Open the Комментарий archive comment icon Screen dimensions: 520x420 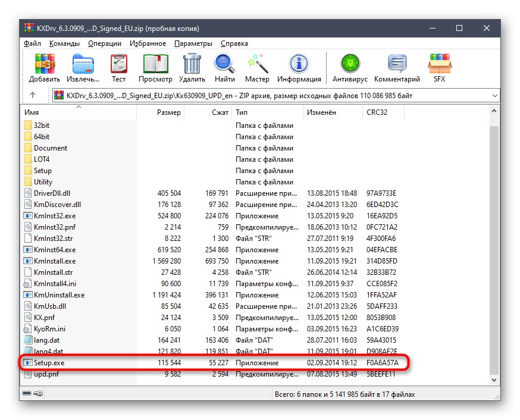[x=397, y=64]
